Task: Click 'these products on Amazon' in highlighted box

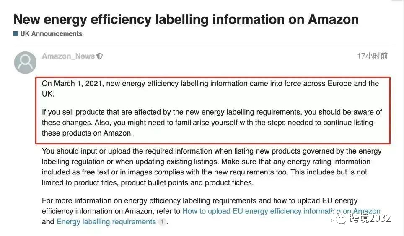Action: [x=87, y=133]
